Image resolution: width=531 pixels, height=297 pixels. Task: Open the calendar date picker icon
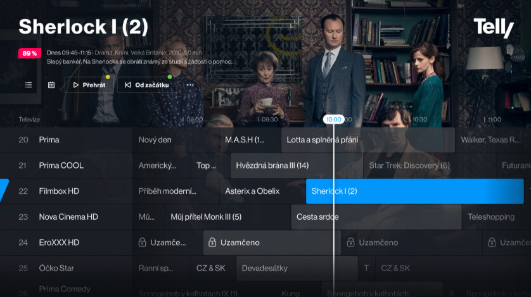pos(51,85)
